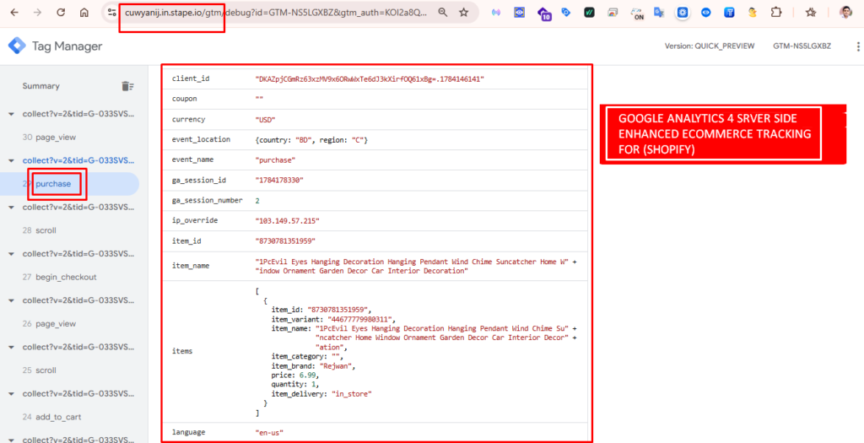Click the language value "en-us"
The width and height of the screenshot is (864, 443).
click(x=267, y=433)
